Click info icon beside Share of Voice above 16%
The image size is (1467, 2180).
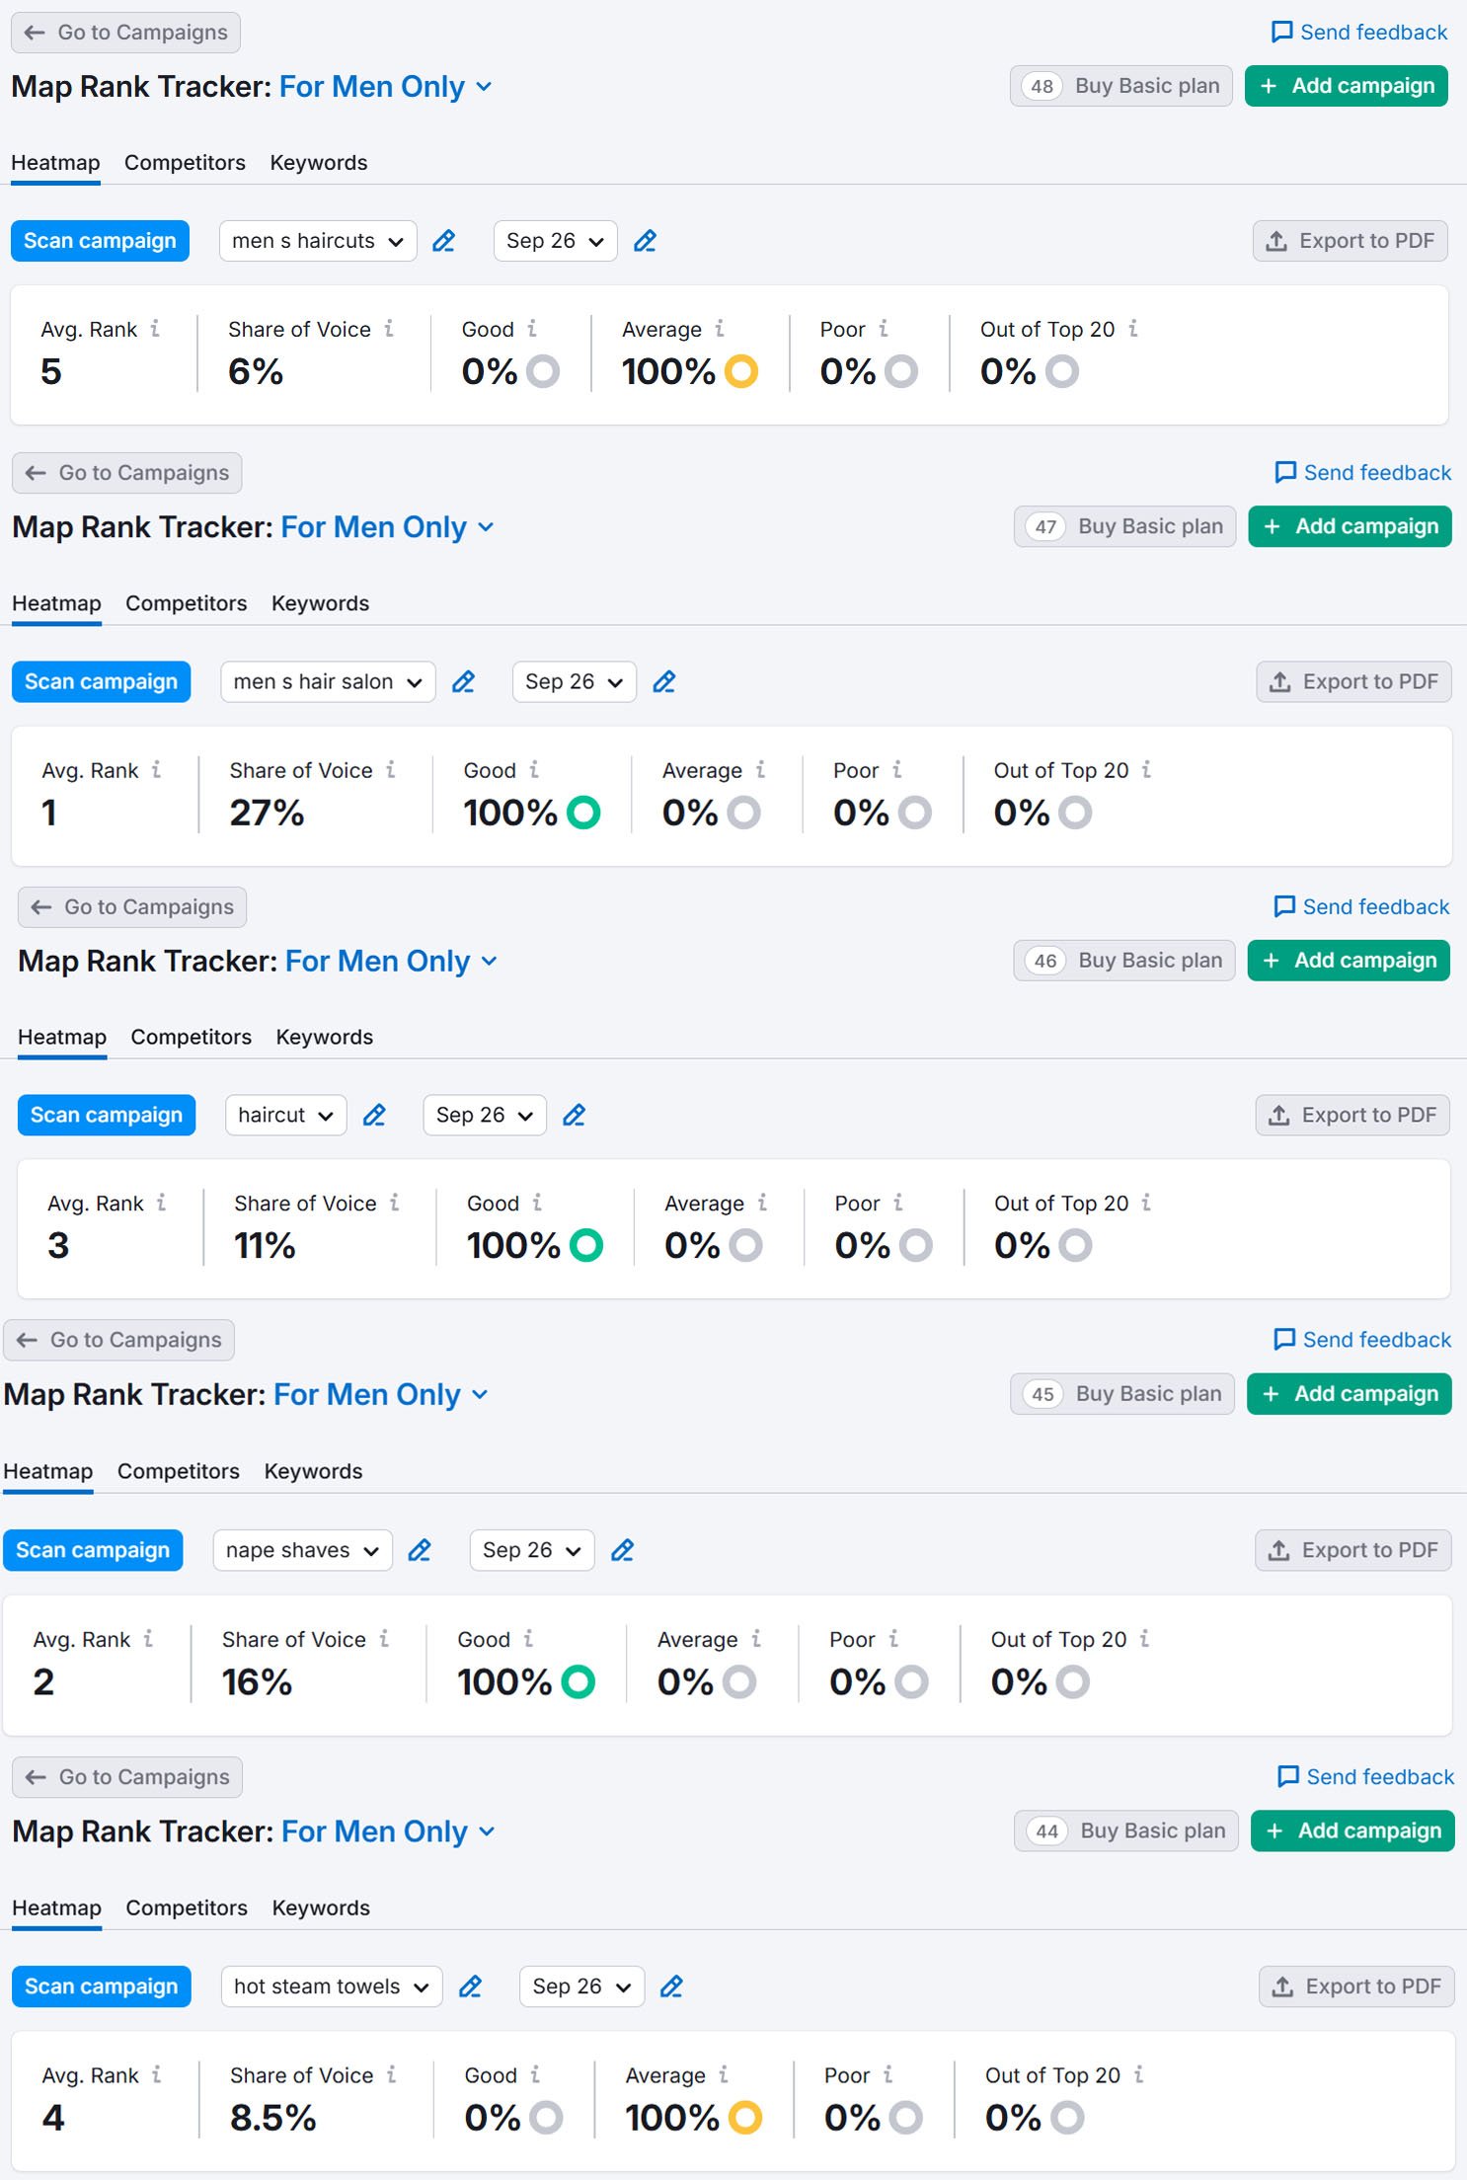384,1639
